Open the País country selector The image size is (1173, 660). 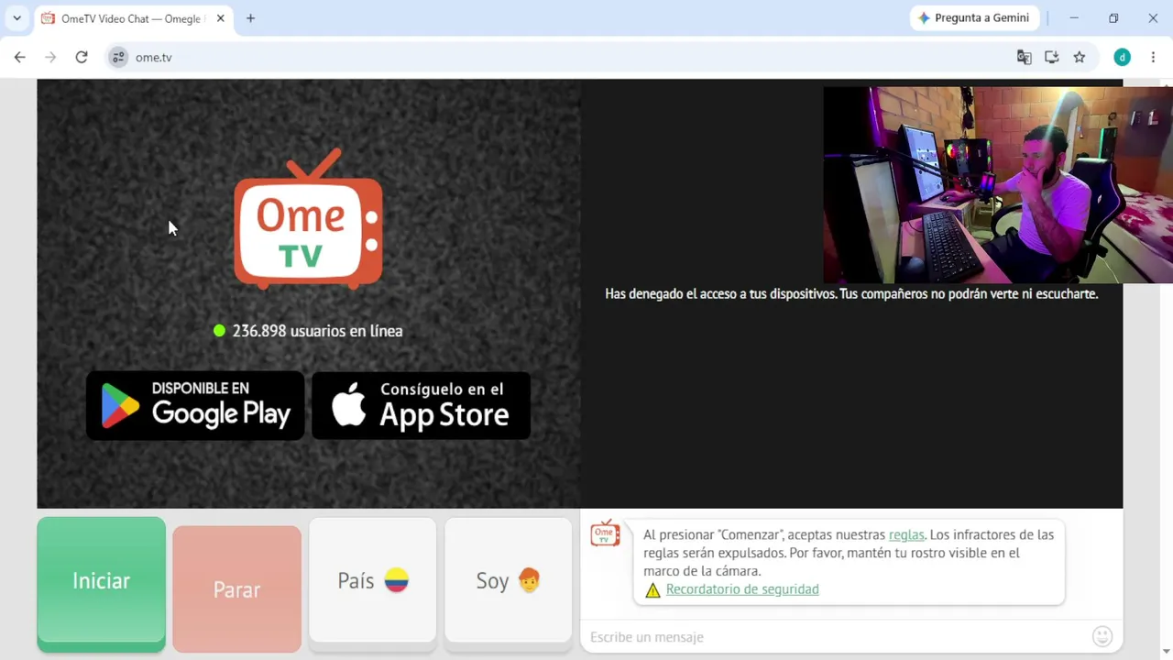pyautogui.click(x=372, y=581)
